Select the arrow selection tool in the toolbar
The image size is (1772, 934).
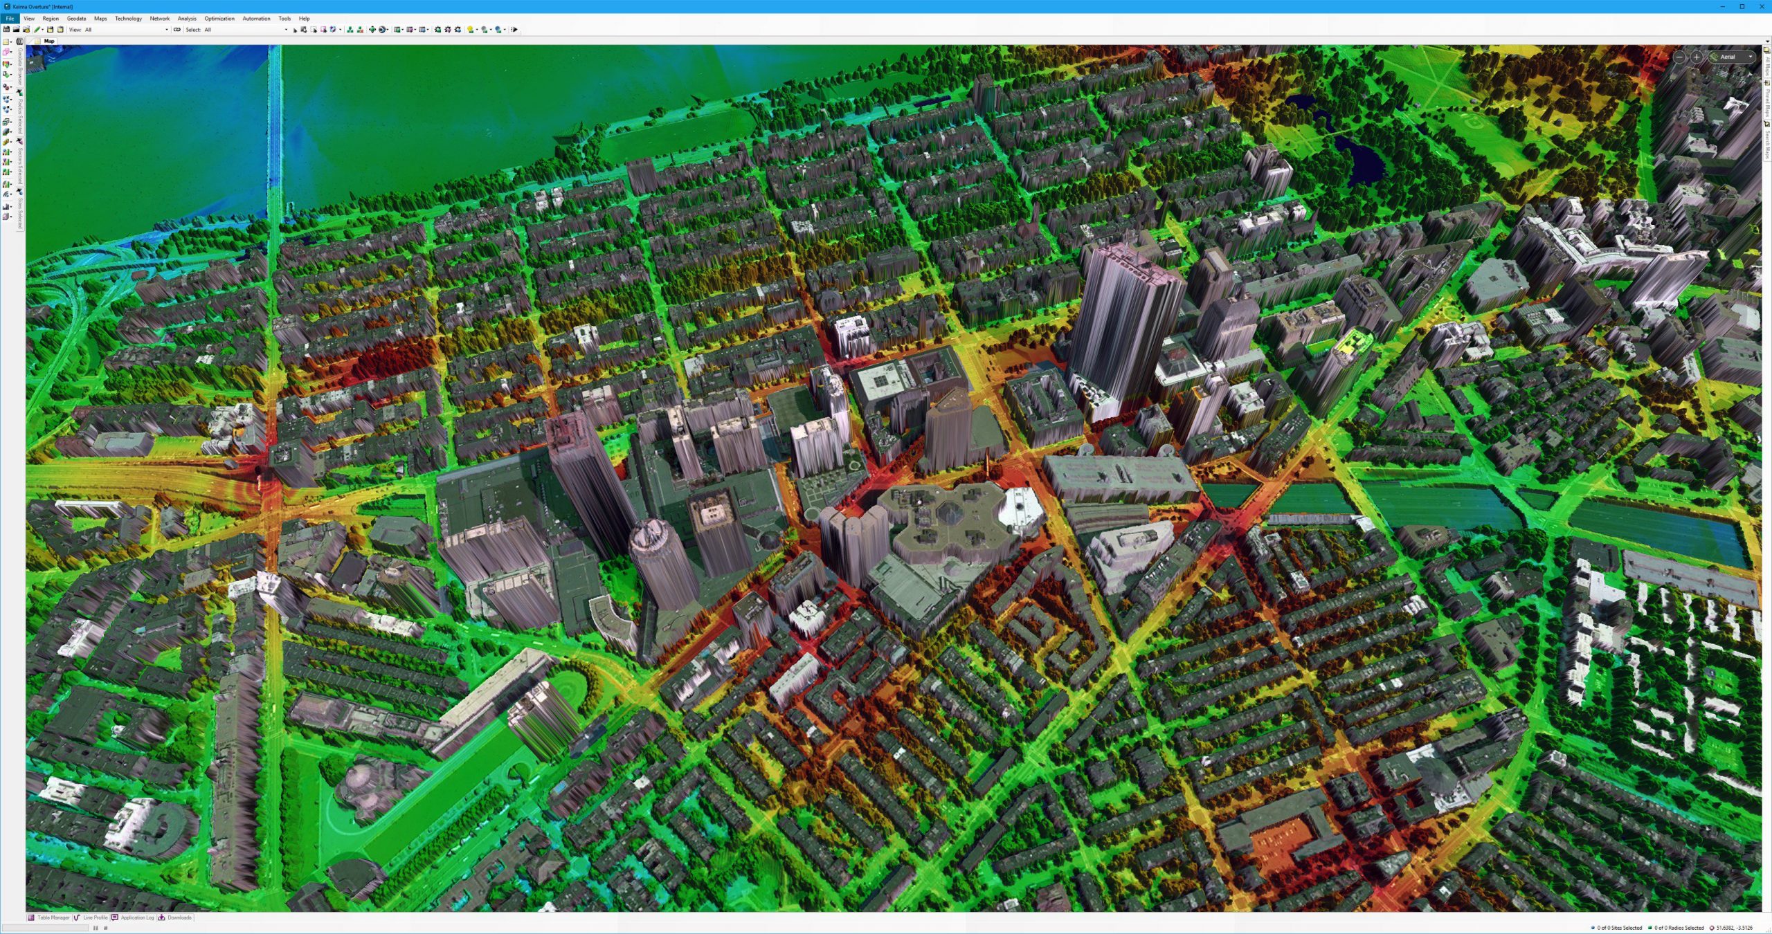tap(295, 29)
